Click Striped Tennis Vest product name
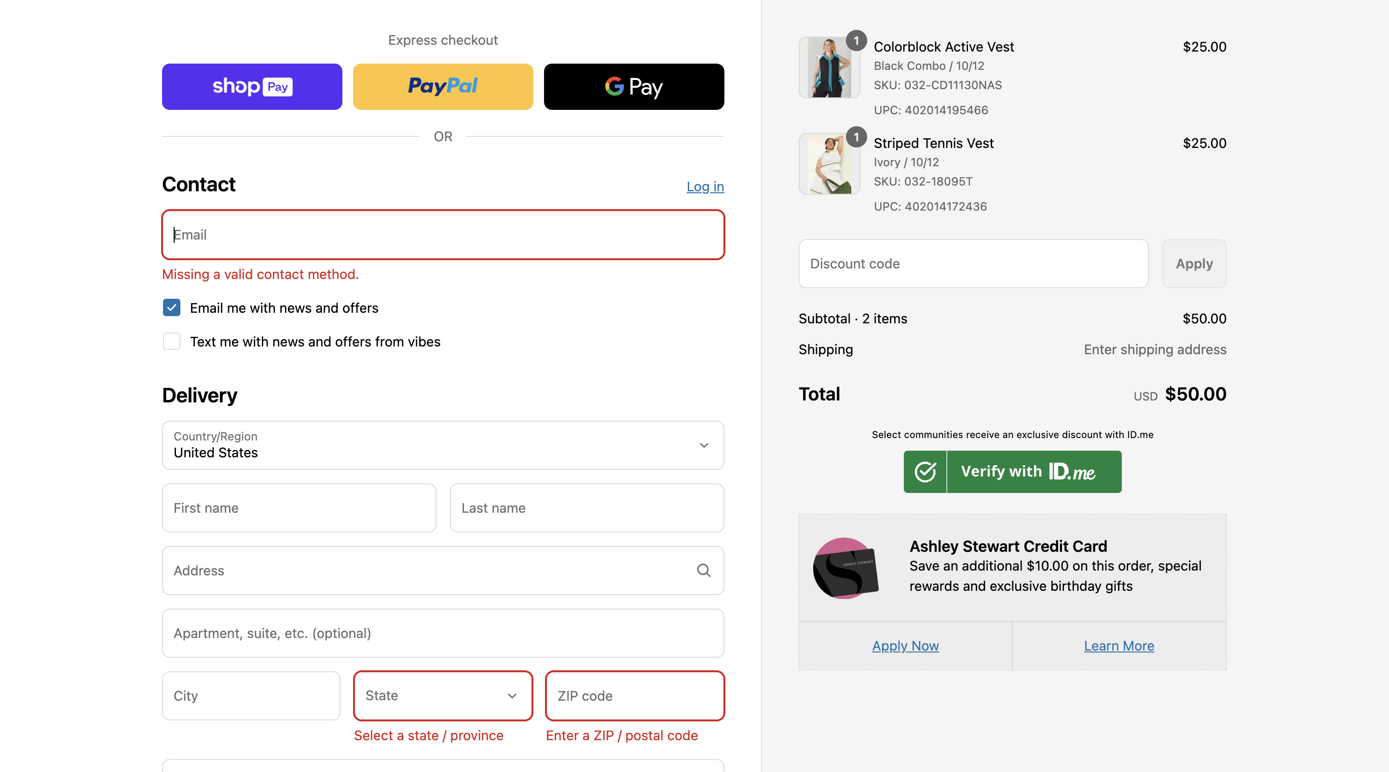This screenshot has width=1389, height=772. click(933, 143)
